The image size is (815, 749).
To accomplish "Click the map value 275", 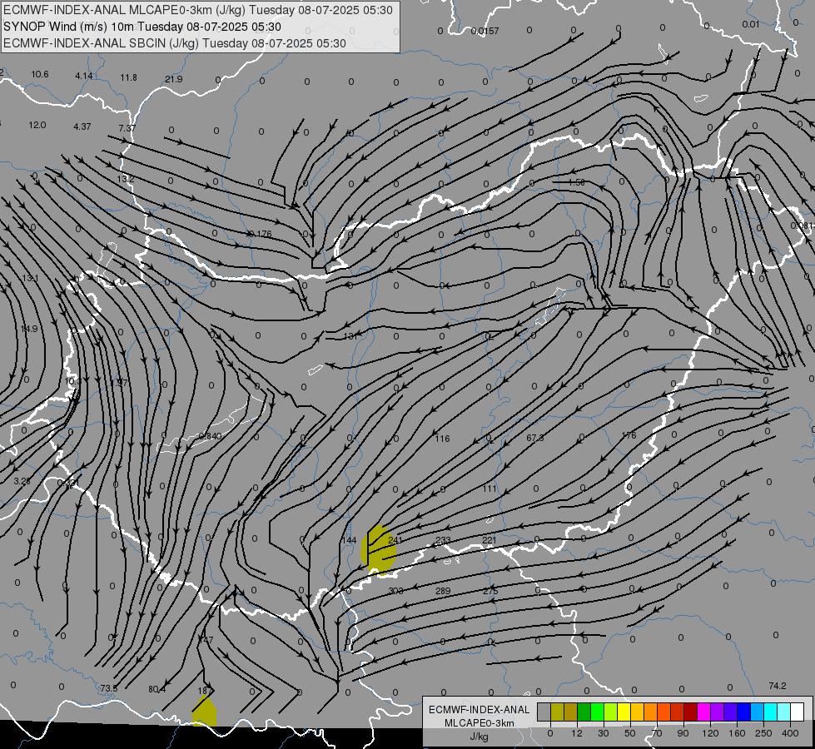I will [x=490, y=591].
